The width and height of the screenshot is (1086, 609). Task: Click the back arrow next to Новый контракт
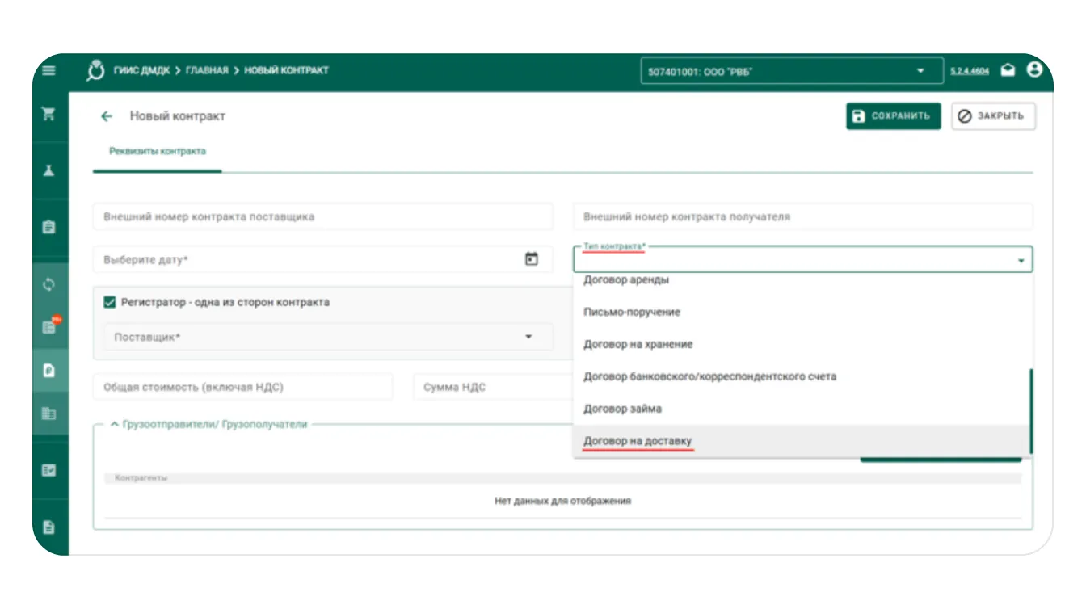107,116
